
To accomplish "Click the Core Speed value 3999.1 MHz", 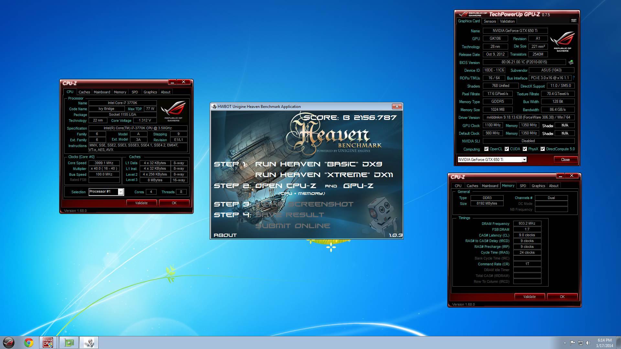I will point(104,163).
